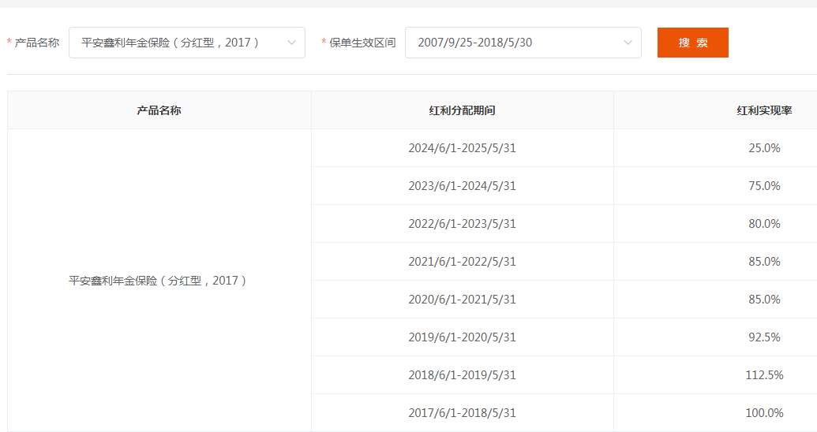
Task: Select period cell 2022/6/1-2023/5/31
Action: coord(462,224)
